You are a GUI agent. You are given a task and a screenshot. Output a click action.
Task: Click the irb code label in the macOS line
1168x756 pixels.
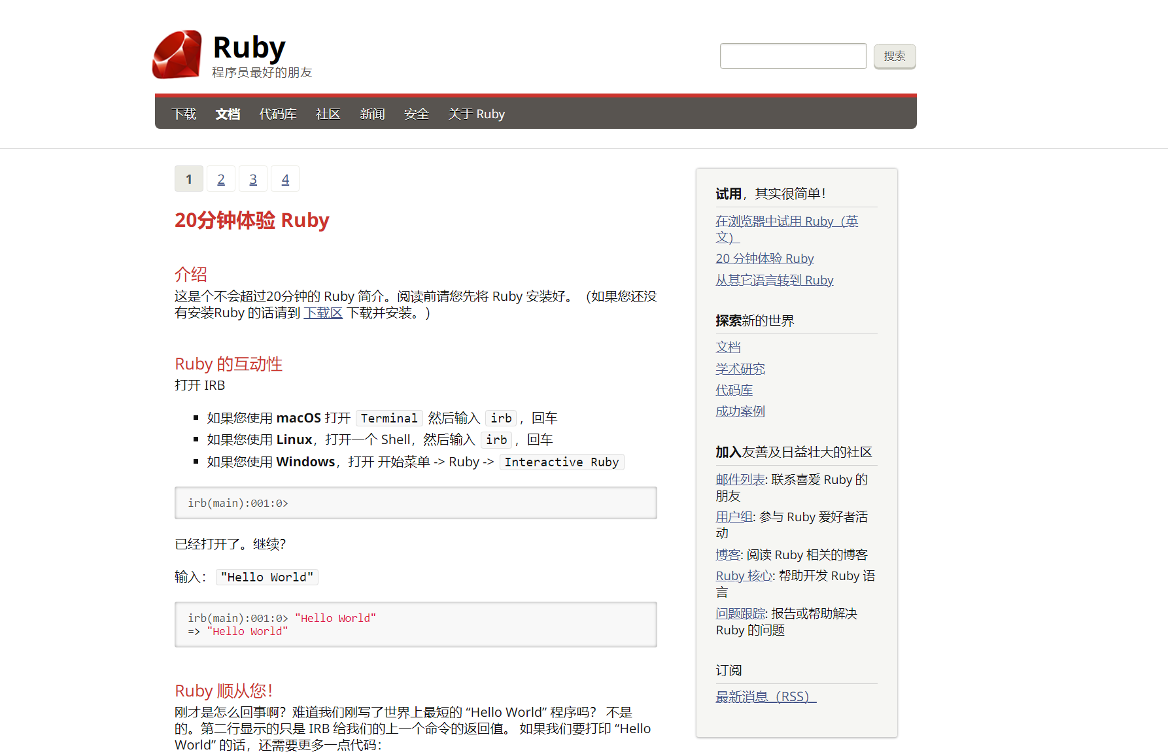click(502, 418)
